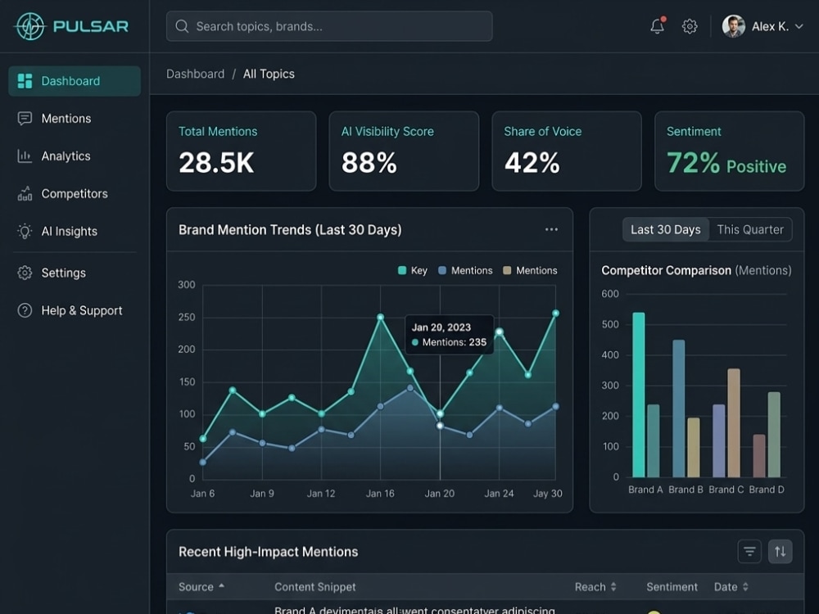819x614 pixels.
Task: Click the Sentiment 72% Positive card
Action: point(729,151)
